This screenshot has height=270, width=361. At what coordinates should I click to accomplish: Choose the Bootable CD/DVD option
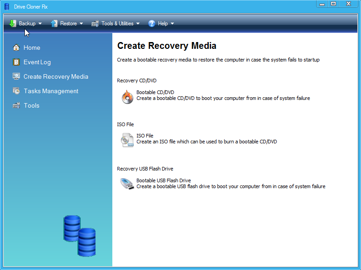155,92
